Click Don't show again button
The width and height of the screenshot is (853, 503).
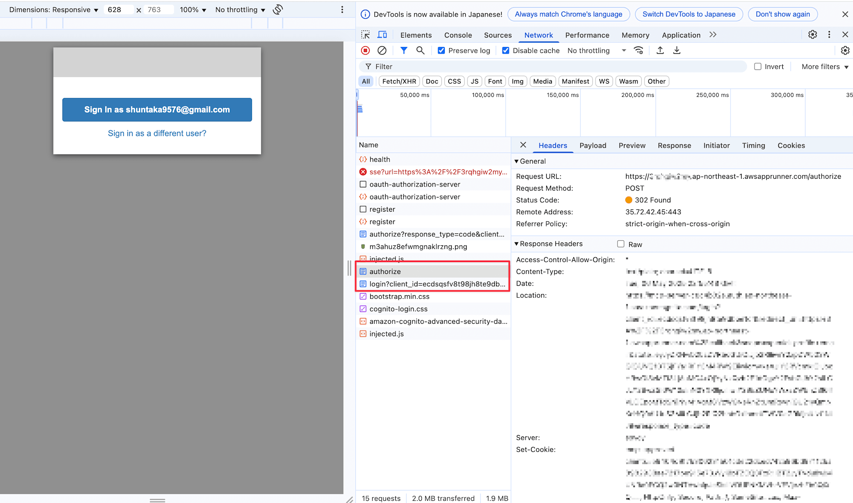tap(783, 14)
